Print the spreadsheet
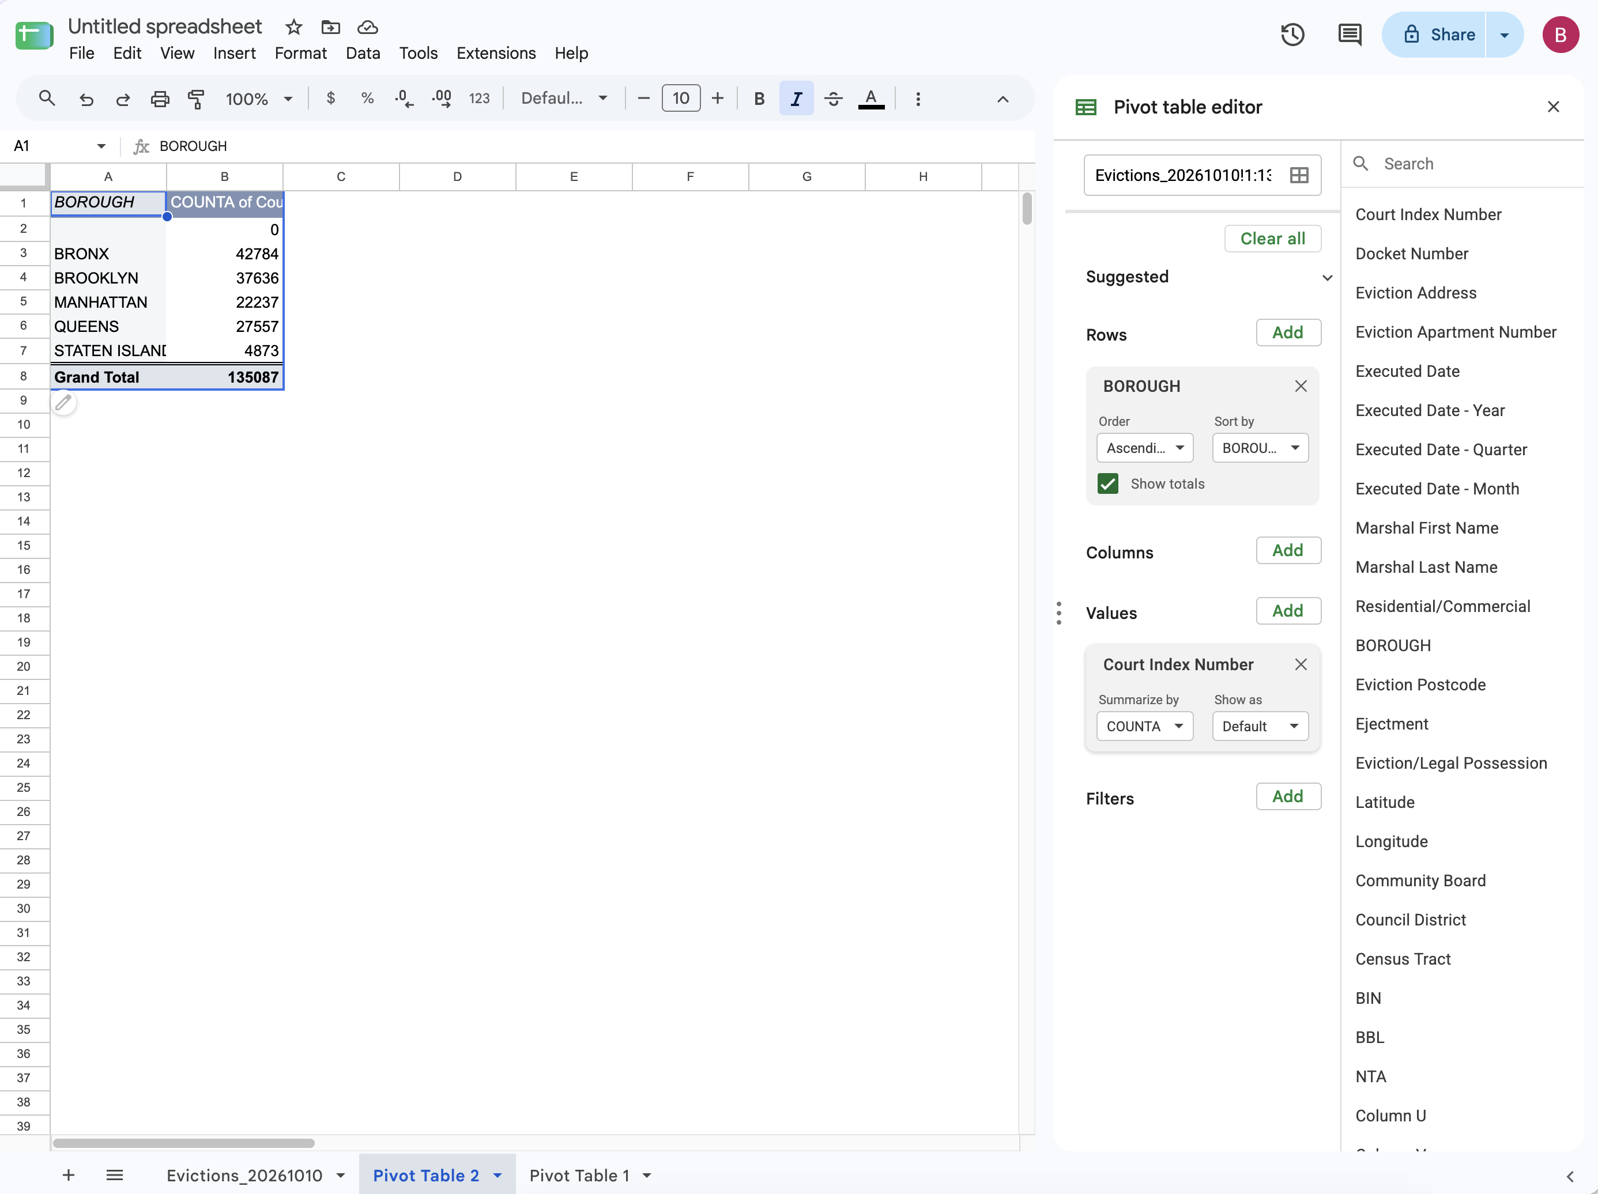 click(160, 98)
